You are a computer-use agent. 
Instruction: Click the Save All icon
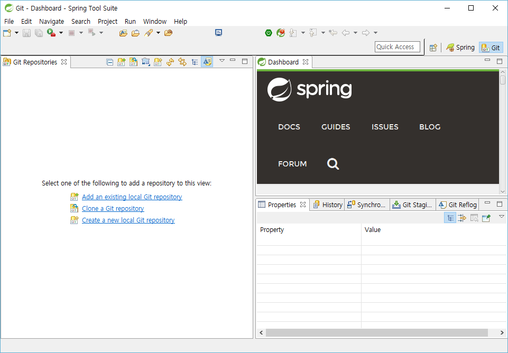click(39, 33)
